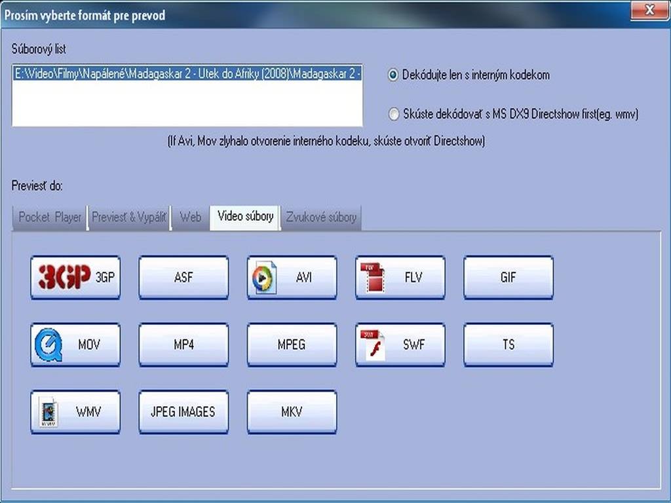The image size is (671, 503).
Task: Switch to the Pocket Player tab
Action: [x=50, y=217]
